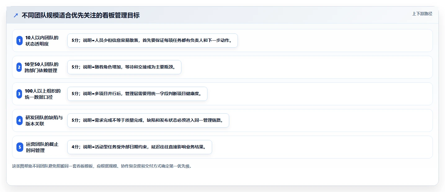
Task: Click the arrow icon beside the title
Action: click(16, 15)
